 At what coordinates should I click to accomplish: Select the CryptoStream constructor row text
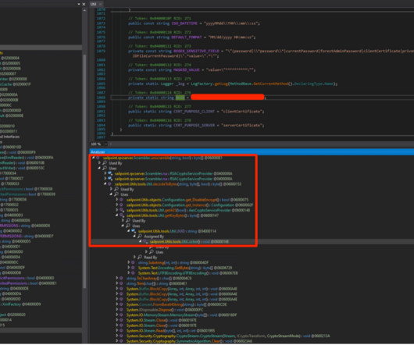(x=228, y=336)
